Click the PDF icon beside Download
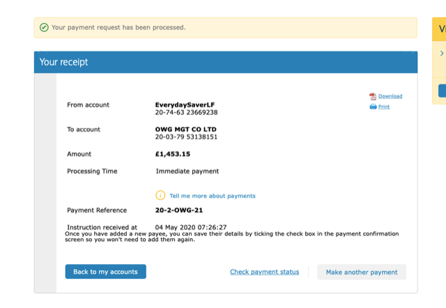Screen dimensions: 446x308 [373, 97]
